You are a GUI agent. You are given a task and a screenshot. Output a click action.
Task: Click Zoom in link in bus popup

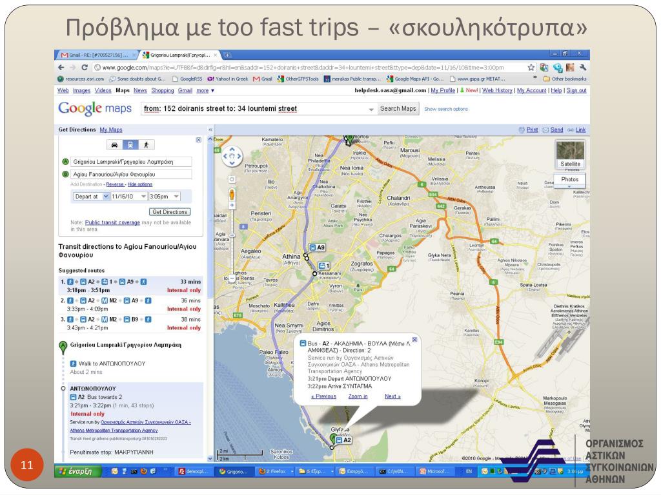point(358,396)
